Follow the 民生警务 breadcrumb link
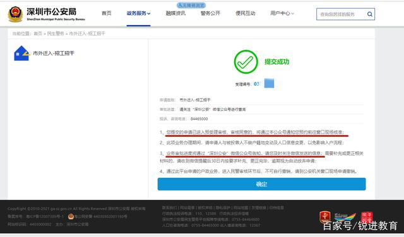 56,33
